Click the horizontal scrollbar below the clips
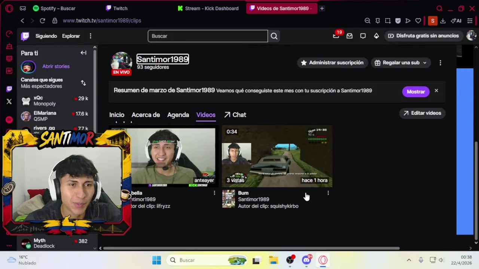This screenshot has height=269, width=479. 251,248
